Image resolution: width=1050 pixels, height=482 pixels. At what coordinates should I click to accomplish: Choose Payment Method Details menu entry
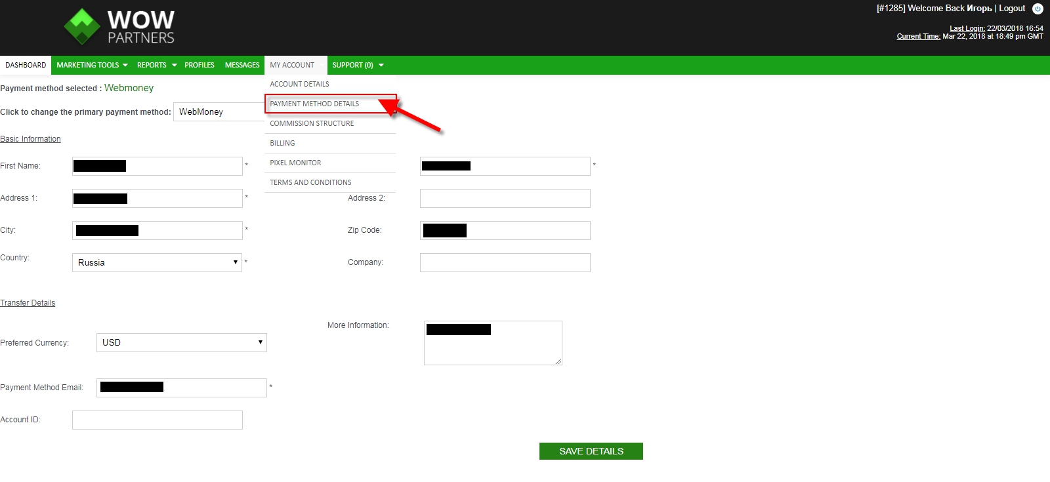314,104
